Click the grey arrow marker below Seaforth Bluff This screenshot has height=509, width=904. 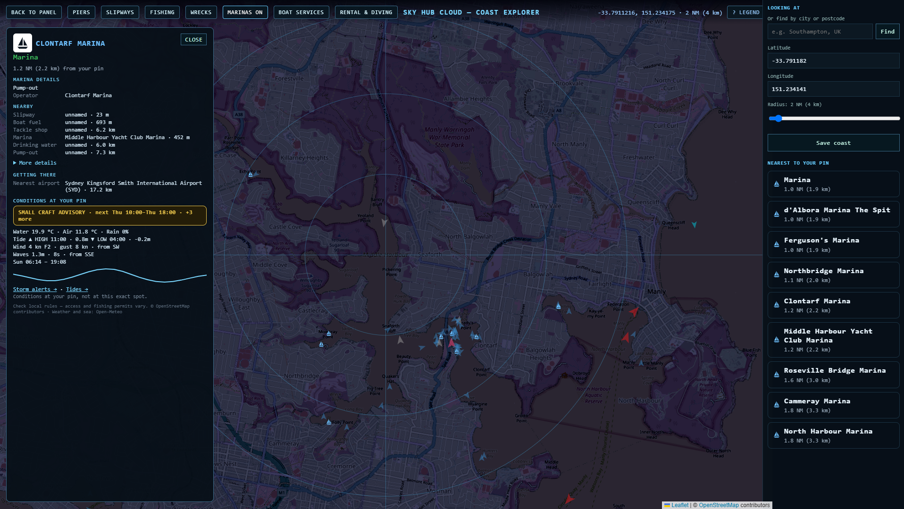pos(401,340)
